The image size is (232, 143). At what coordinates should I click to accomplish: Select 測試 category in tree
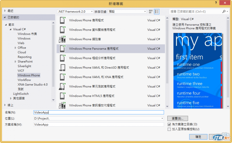[x=21, y=89]
